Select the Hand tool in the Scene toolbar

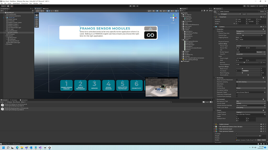pyautogui.click(x=36, y=15)
